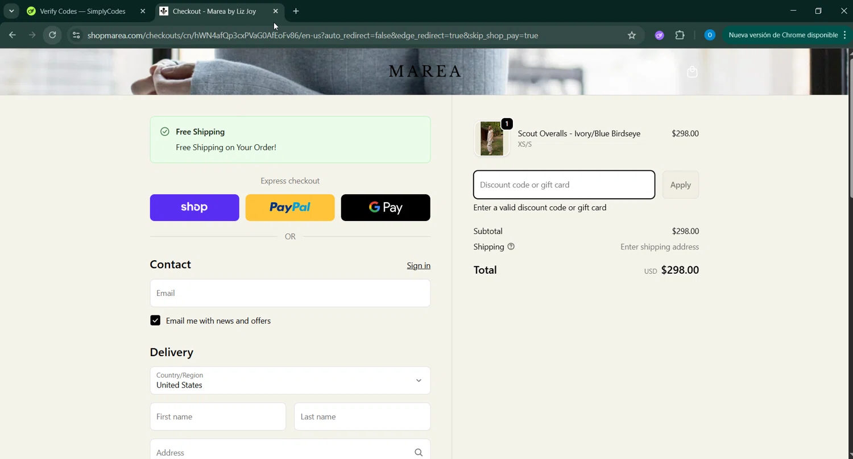Image resolution: width=853 pixels, height=459 pixels.
Task: Click the XS/S size text
Action: (x=525, y=144)
